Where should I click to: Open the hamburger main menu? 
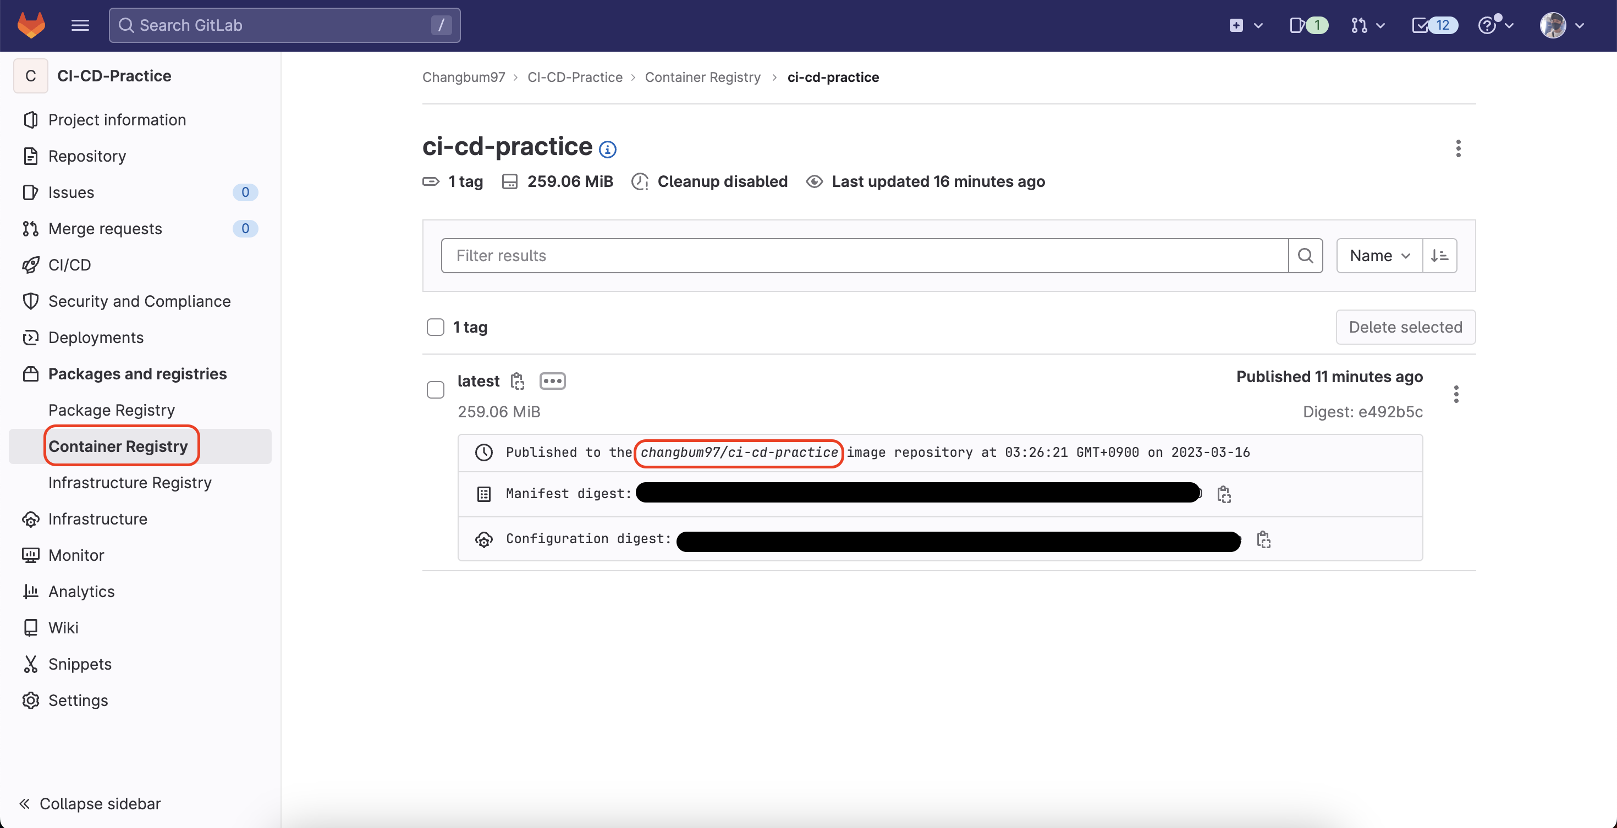click(80, 25)
